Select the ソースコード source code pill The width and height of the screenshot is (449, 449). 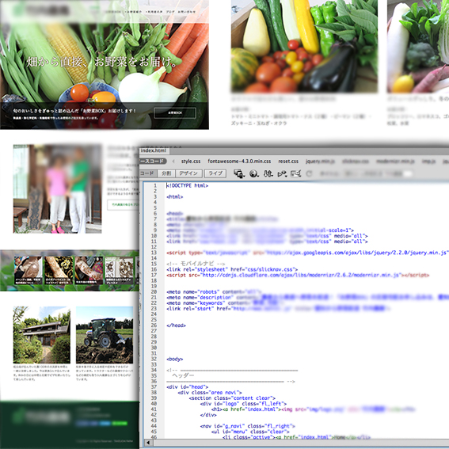[x=153, y=162]
